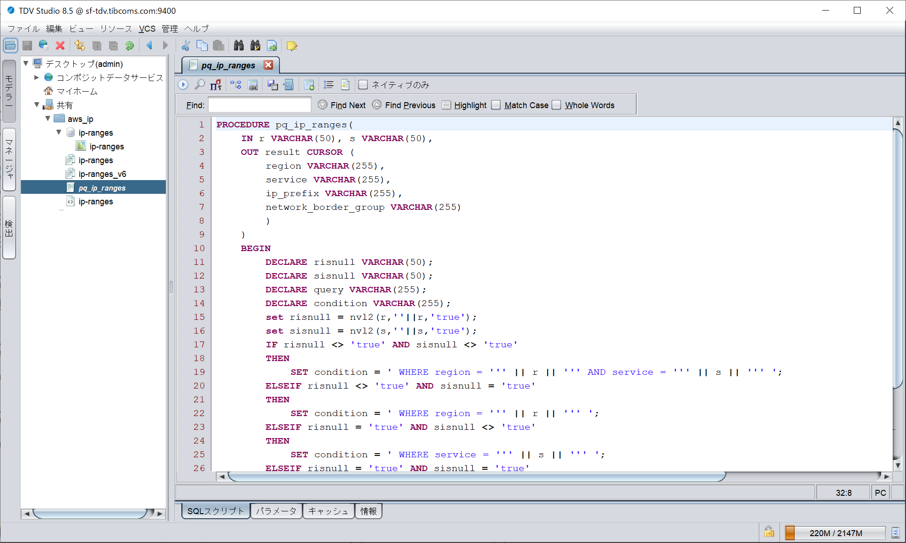The image size is (906, 543).
Task: Click Find Previous button
Action: click(x=404, y=105)
